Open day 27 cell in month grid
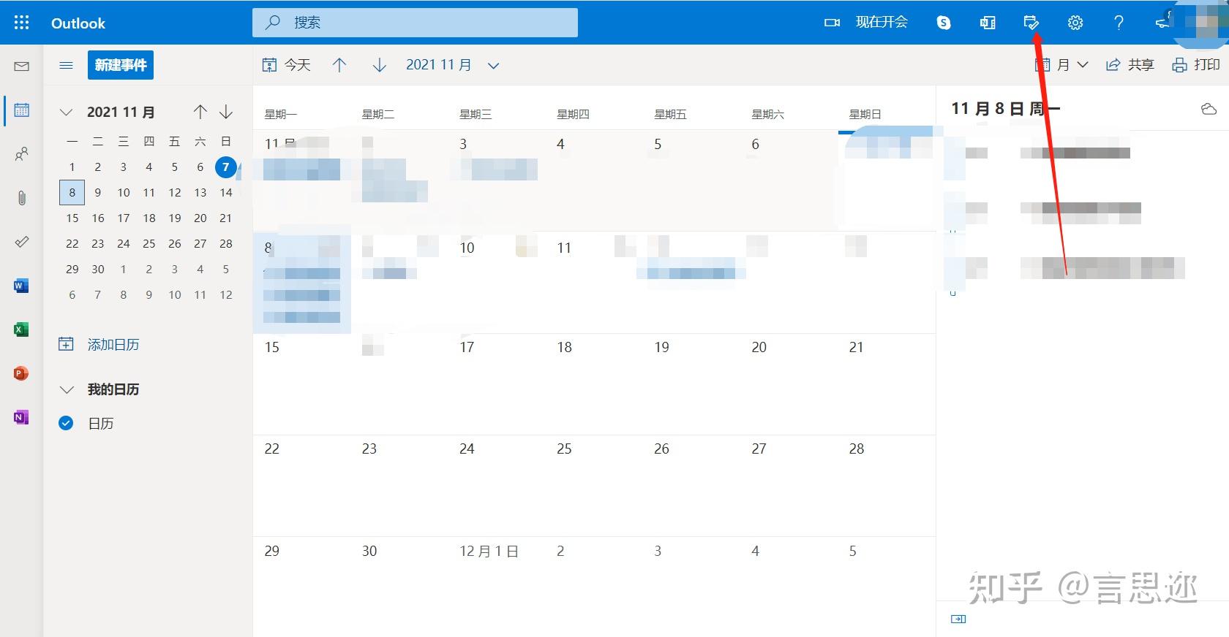The height and width of the screenshot is (637, 1229). (x=789, y=486)
